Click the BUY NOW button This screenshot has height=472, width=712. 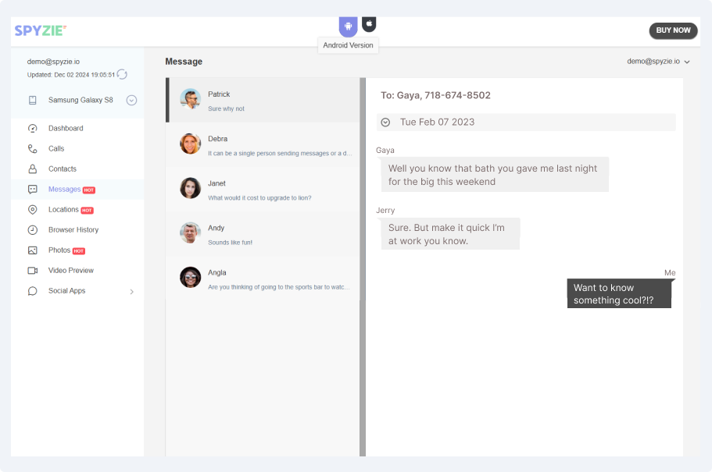click(x=673, y=30)
